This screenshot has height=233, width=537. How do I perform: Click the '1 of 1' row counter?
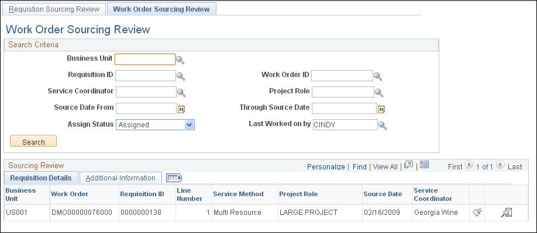[484, 167]
